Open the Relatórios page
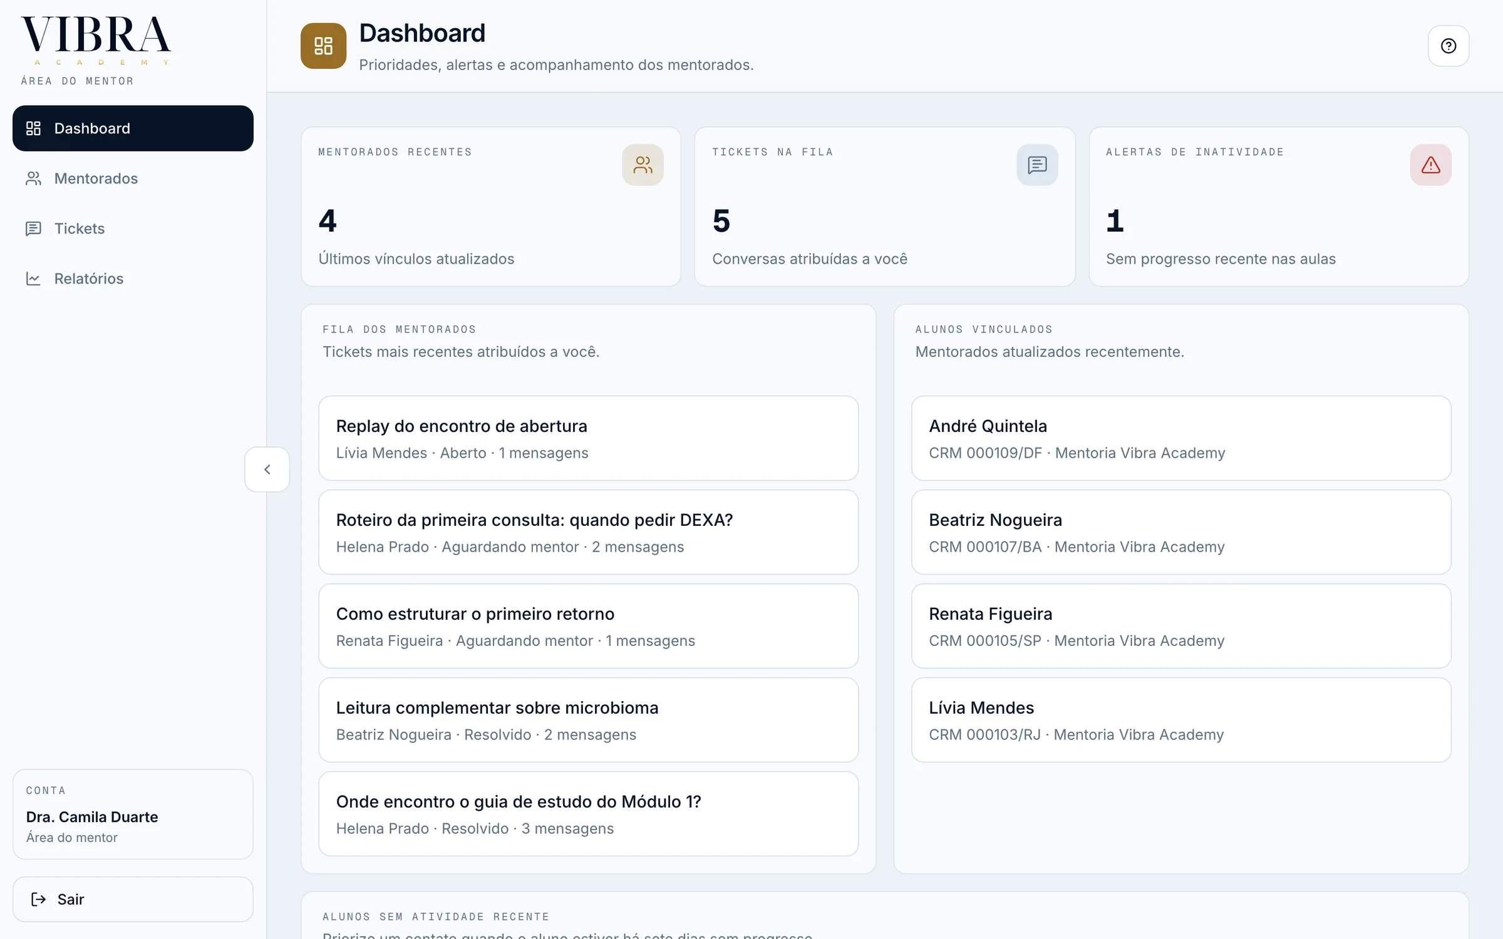 [133, 279]
